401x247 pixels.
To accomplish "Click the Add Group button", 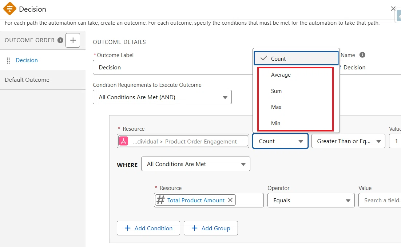I will [x=211, y=228].
